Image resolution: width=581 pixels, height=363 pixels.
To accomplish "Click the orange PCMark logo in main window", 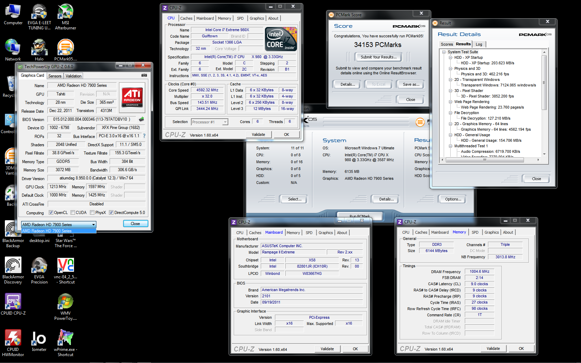I will [x=420, y=122].
